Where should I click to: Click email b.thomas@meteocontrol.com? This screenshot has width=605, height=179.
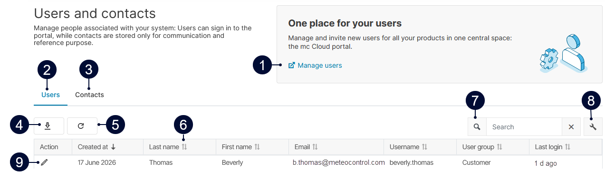pyautogui.click(x=339, y=162)
